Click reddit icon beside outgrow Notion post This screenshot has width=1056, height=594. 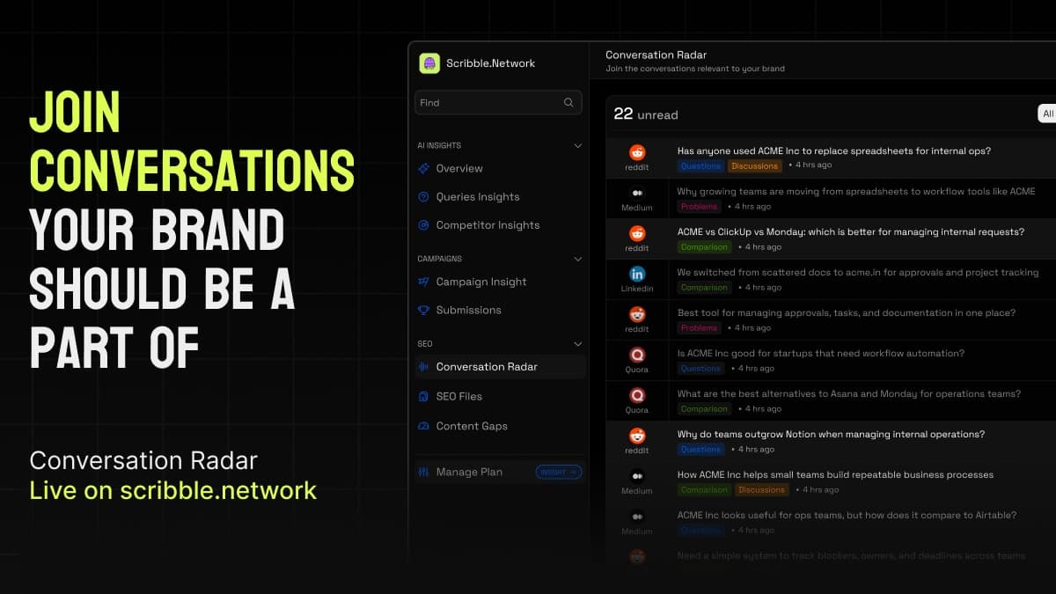click(x=637, y=436)
